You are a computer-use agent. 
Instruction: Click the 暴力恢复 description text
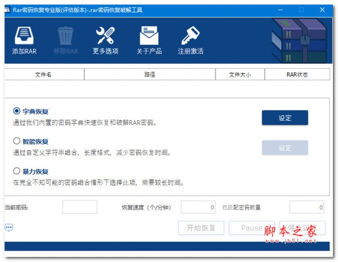(99, 183)
